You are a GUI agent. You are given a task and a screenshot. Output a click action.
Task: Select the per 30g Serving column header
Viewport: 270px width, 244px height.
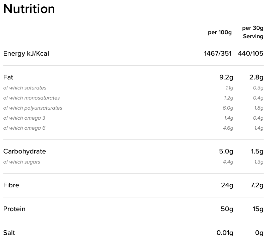(253, 32)
